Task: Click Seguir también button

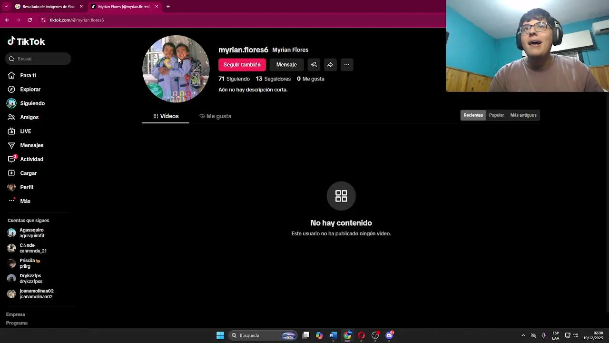Action: 242,65
